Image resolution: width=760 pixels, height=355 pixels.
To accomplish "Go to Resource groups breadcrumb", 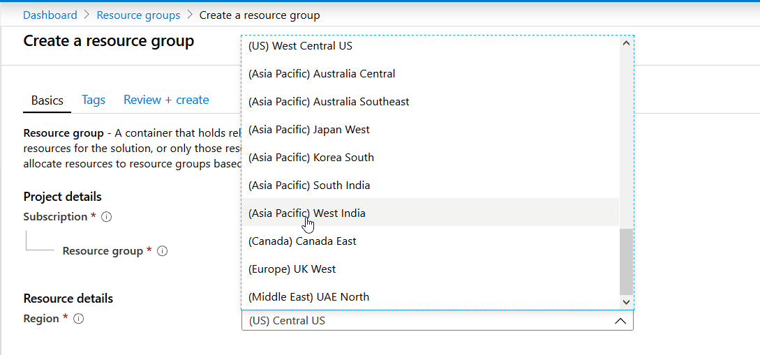I will point(138,15).
